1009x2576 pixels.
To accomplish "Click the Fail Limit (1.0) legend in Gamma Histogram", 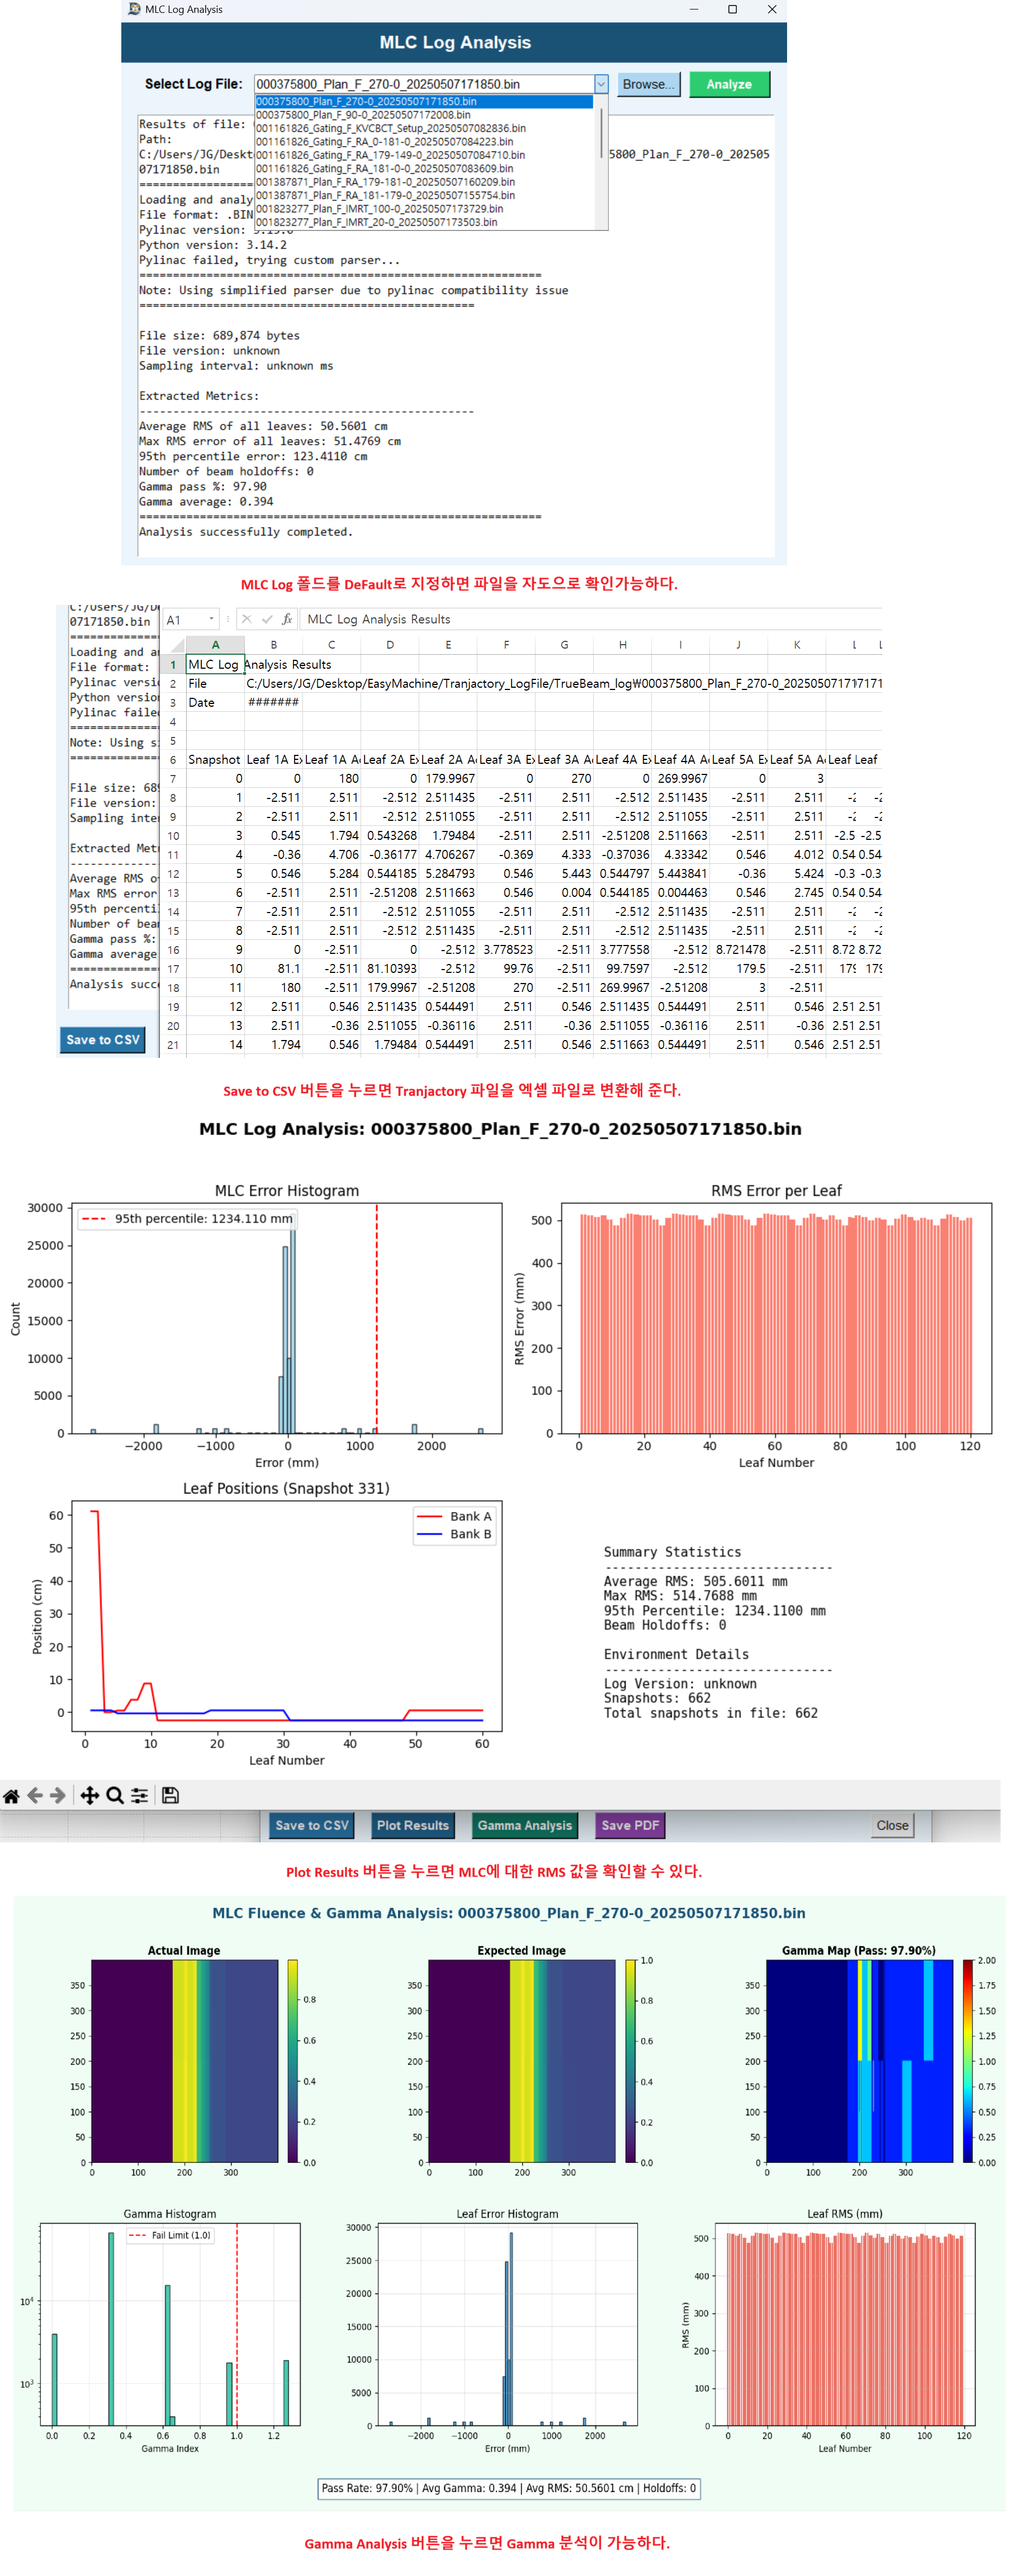I will (169, 2235).
